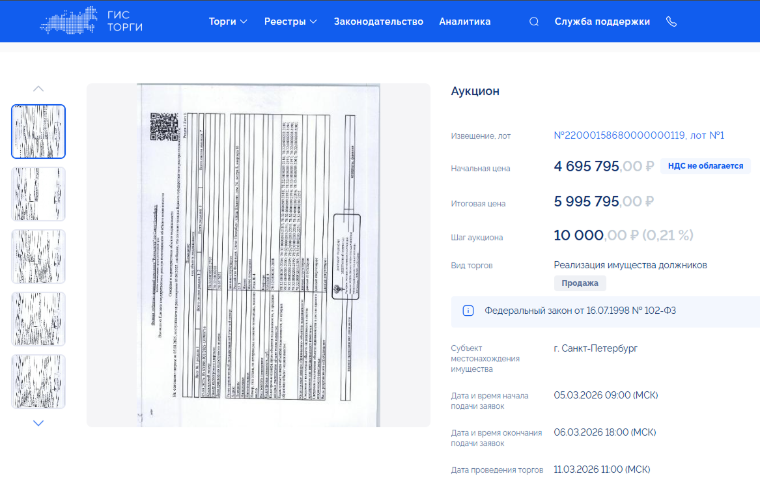Click the 06.03.2026 18:00 (МСК) date
The image size is (760, 489).
pyautogui.click(x=605, y=432)
